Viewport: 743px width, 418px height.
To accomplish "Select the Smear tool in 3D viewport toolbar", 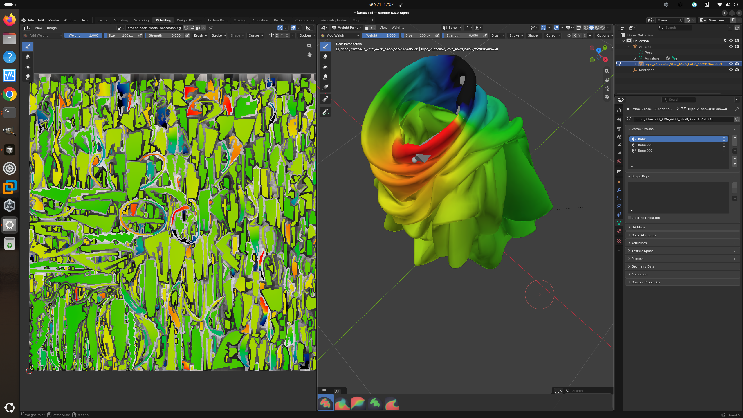I will click(x=325, y=77).
